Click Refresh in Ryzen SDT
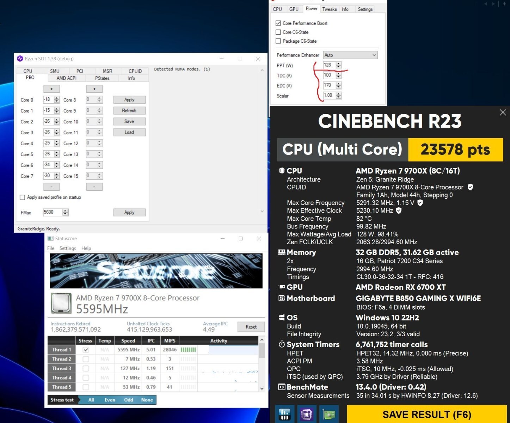The width and height of the screenshot is (510, 423). pos(129,110)
